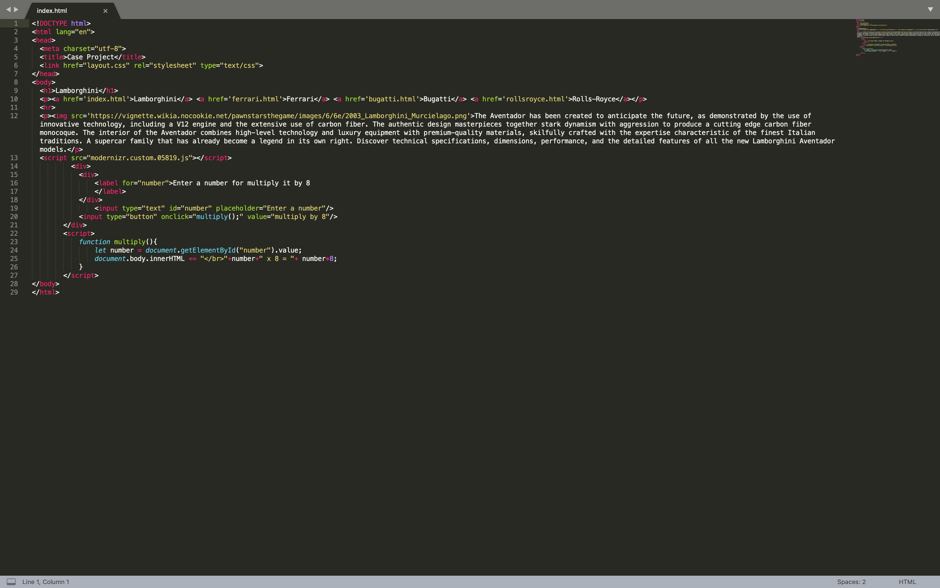Click line number 12 in the gutter

coord(14,115)
